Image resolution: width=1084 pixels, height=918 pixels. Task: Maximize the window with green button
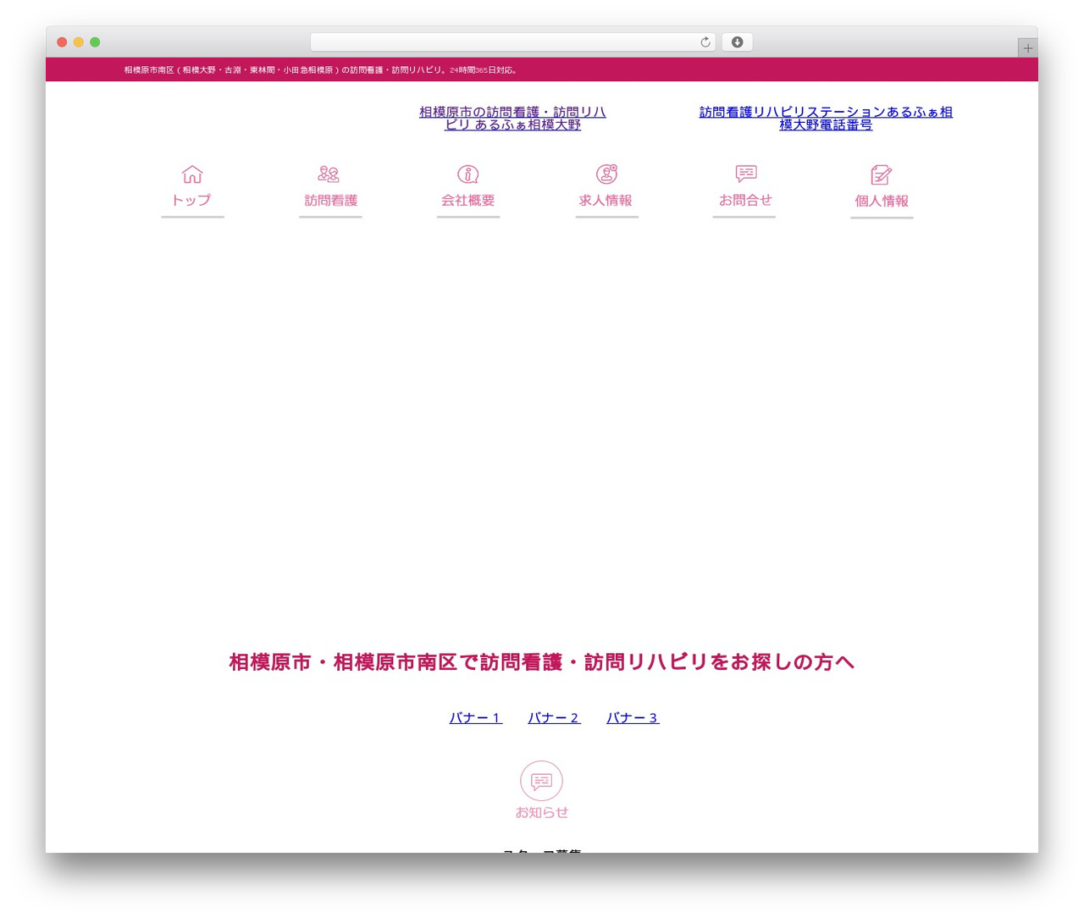coord(95,42)
